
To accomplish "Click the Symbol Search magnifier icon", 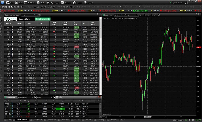I will click(186, 3).
